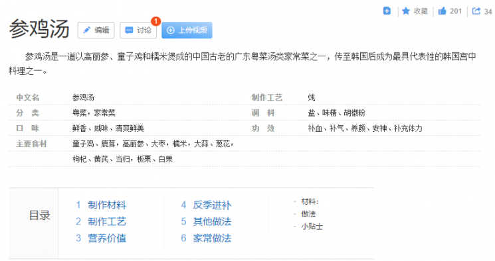Click the value 补血、补气、养颜、安神、补充体力

tap(365, 128)
